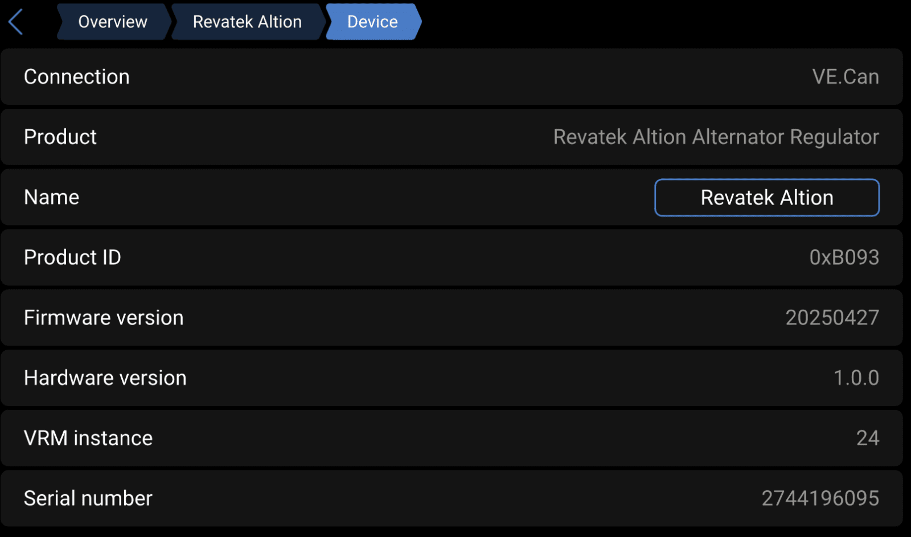
Task: Click the 0xB093 product ID value
Action: coord(844,257)
